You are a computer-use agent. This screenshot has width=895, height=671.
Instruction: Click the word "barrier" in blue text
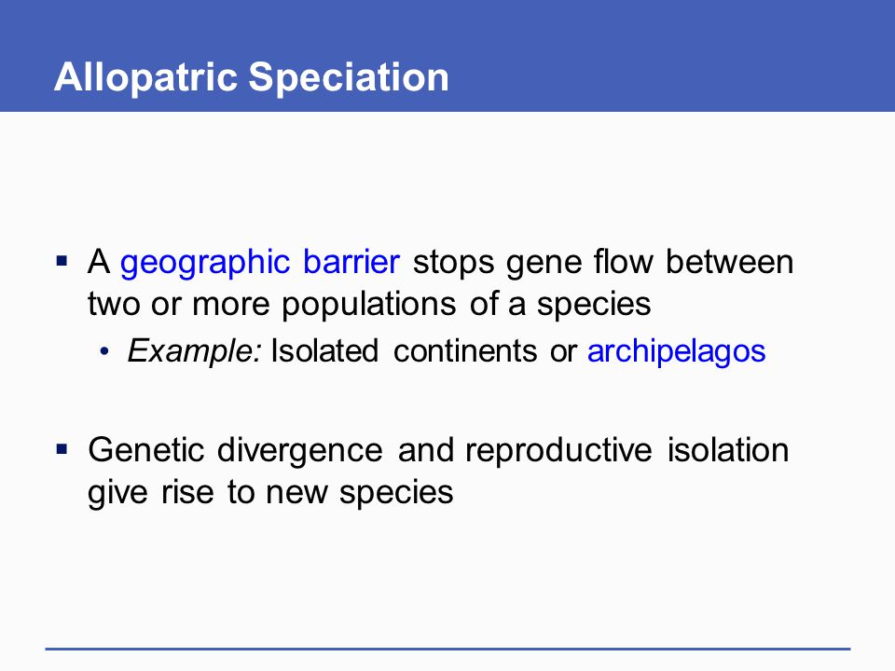(x=351, y=262)
